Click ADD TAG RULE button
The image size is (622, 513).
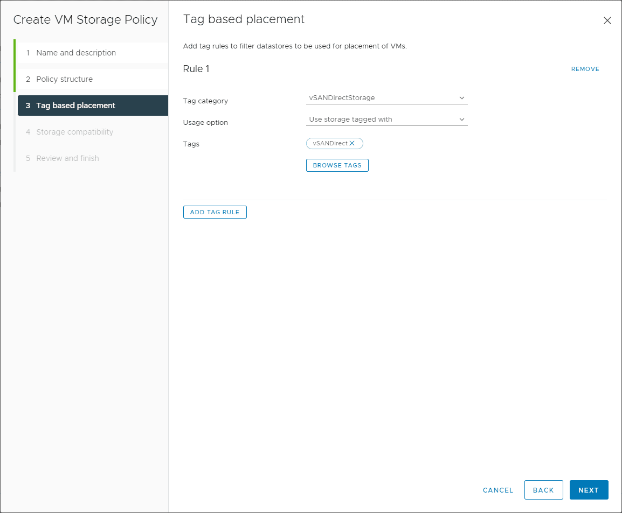click(215, 212)
